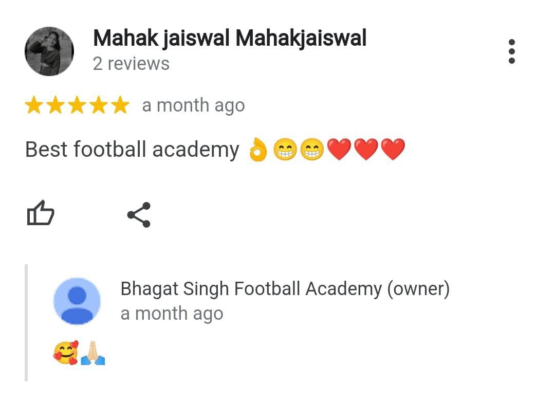Viewport: 555px width, 402px height.
Task: Click the owner reply's 'a month ago' timestamp
Action: pyautogui.click(x=172, y=314)
